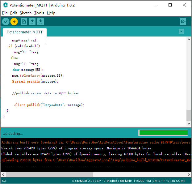192x184 pixels.
Task: Click the 'Serial.println(message);' line
Action: point(35,81)
